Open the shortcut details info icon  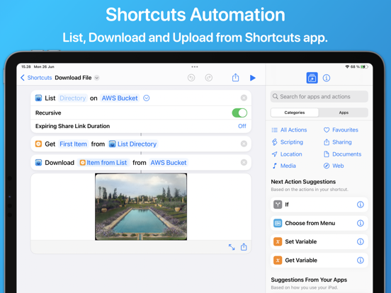[327, 78]
